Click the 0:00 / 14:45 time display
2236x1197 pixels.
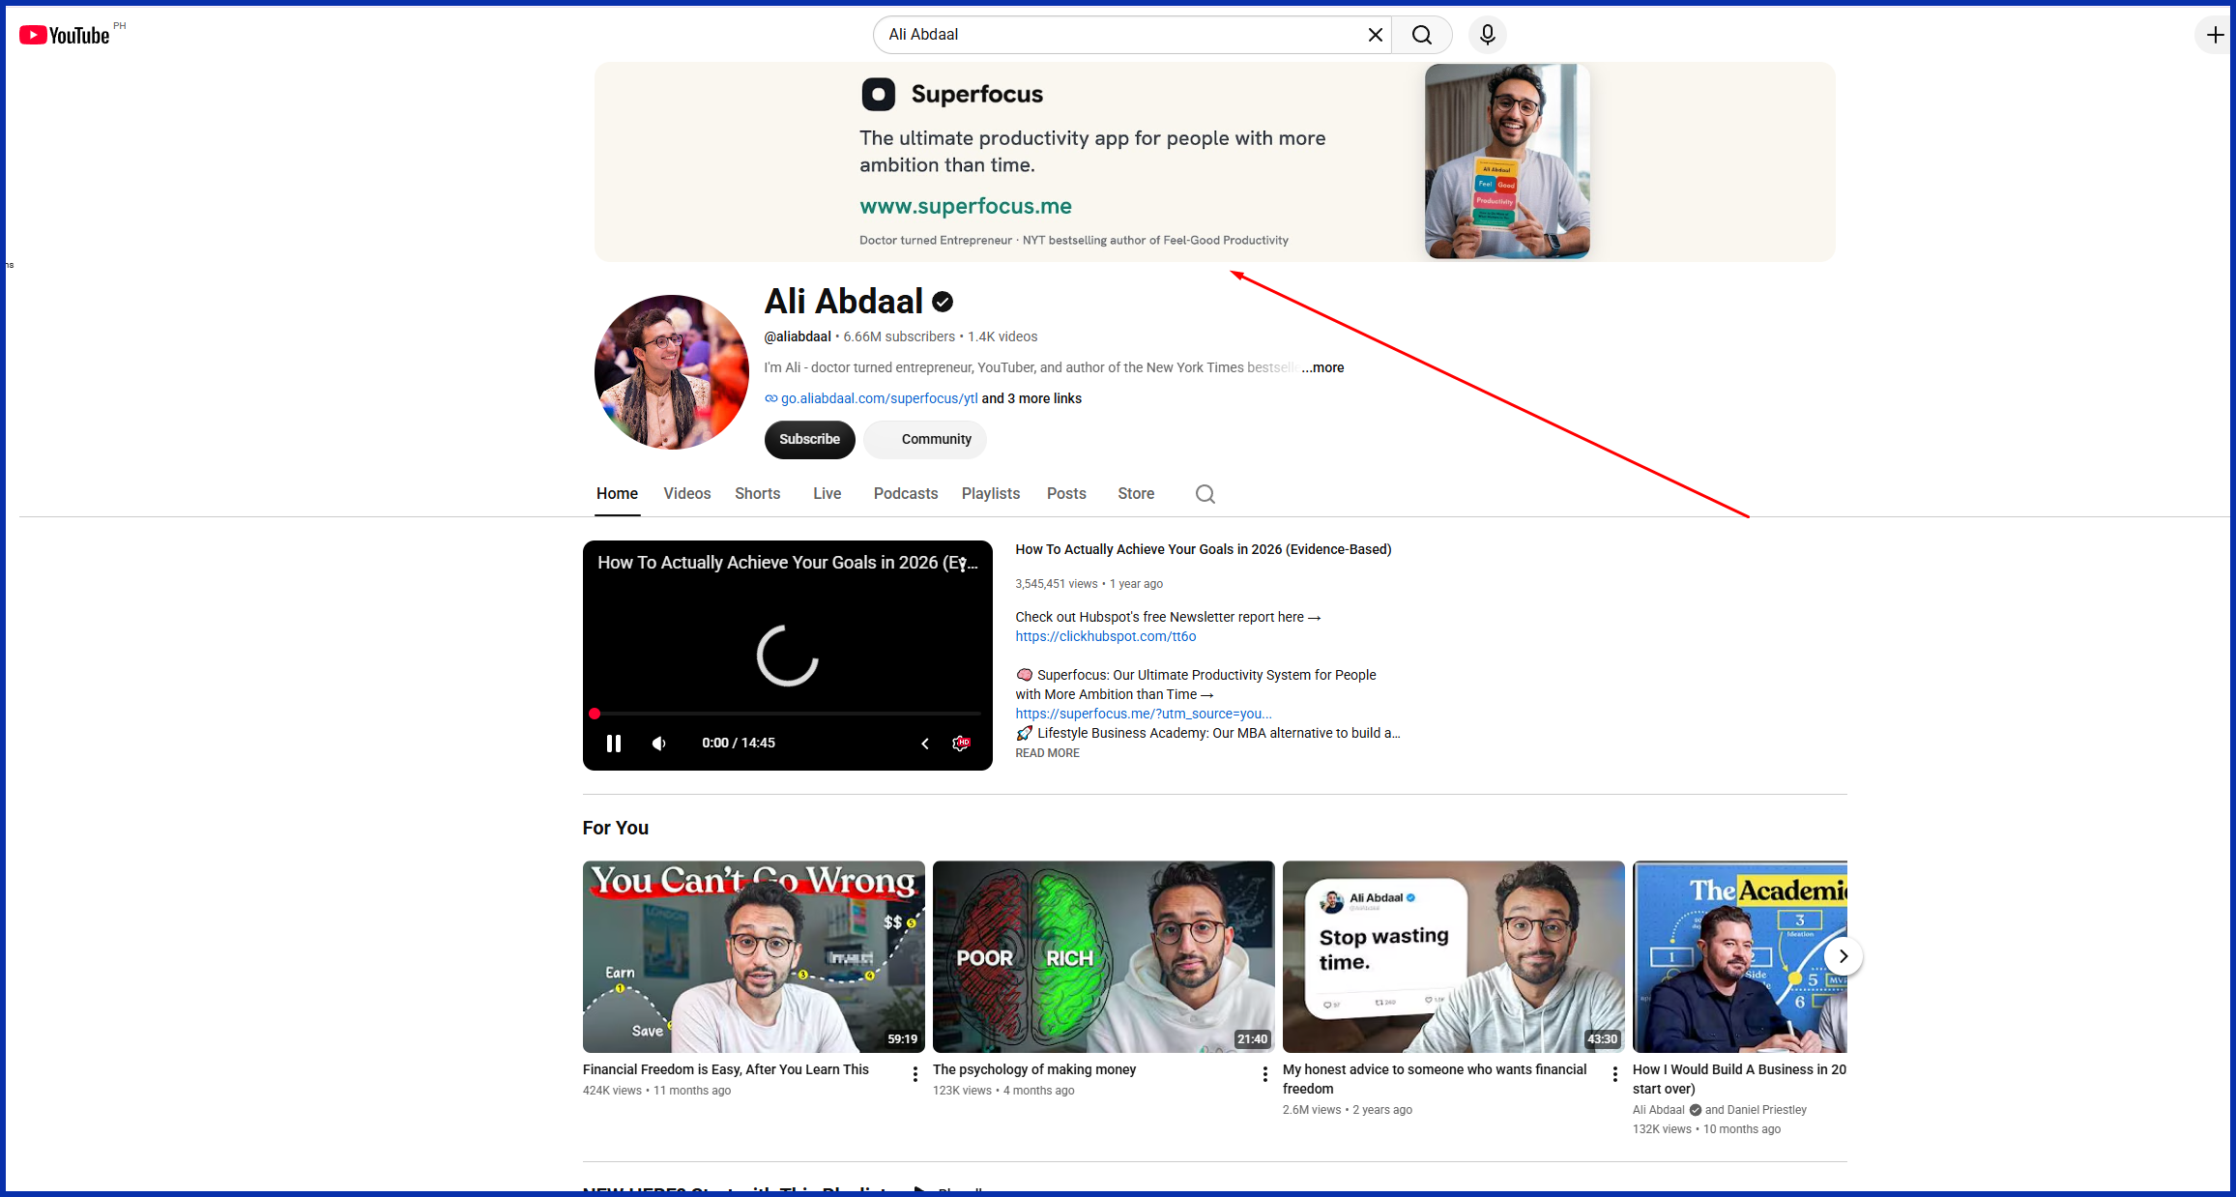[x=739, y=743]
